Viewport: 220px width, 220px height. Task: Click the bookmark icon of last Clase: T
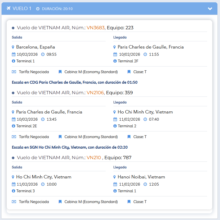[x=129, y=202]
